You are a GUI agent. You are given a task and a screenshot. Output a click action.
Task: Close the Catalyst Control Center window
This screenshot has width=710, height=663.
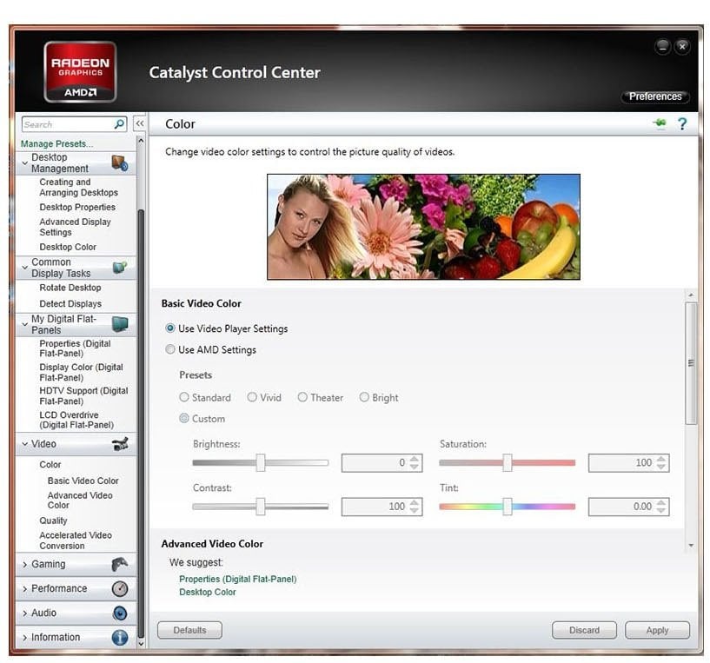coord(682,46)
